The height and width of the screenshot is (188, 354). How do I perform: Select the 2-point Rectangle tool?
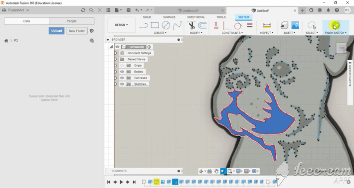point(155,25)
